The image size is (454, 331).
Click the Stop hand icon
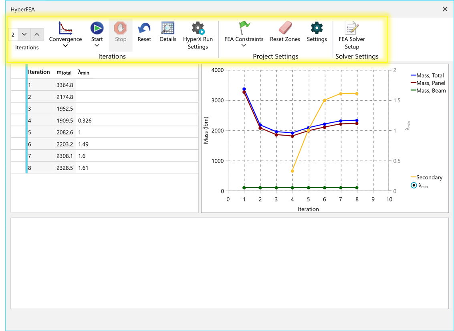coord(121,28)
